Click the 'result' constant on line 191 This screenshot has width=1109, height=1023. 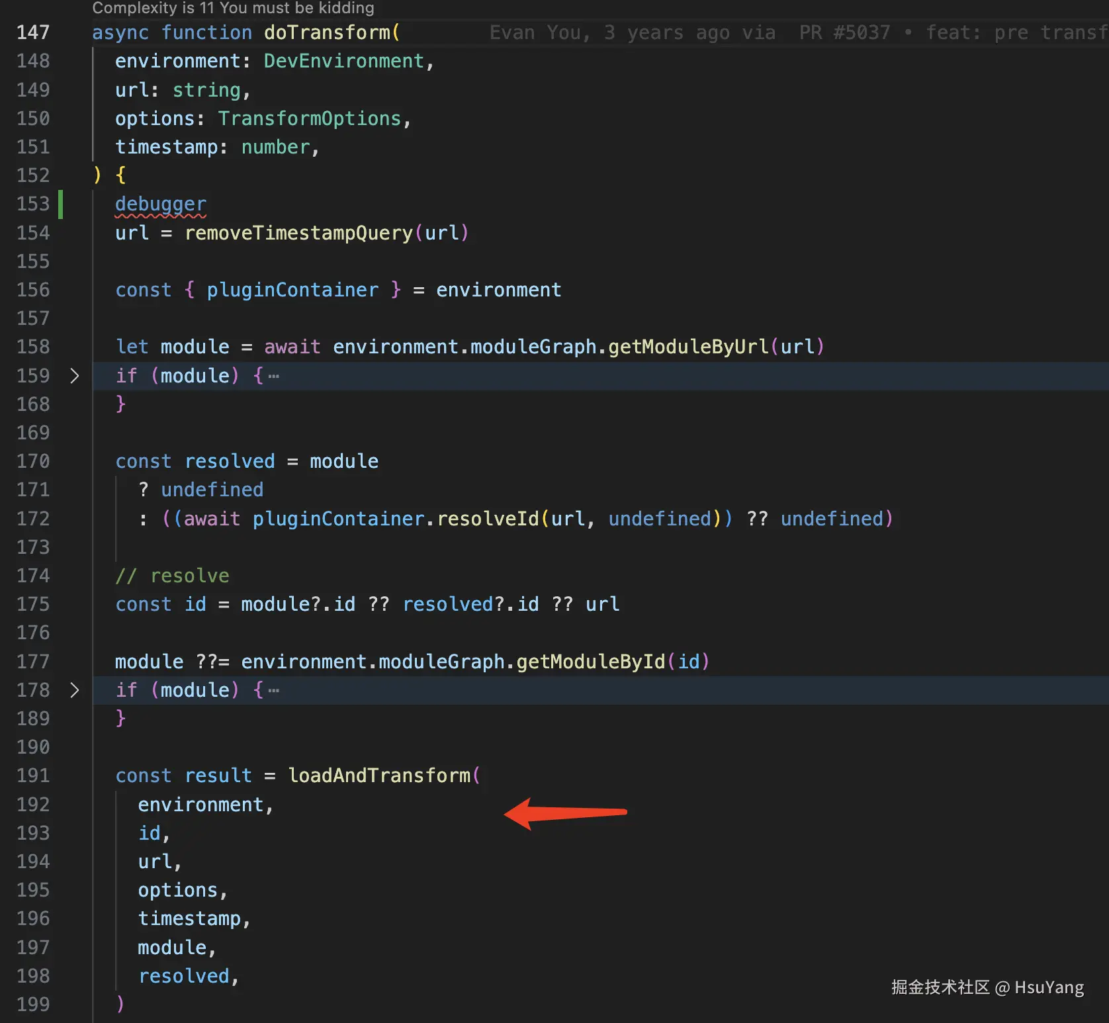point(218,776)
